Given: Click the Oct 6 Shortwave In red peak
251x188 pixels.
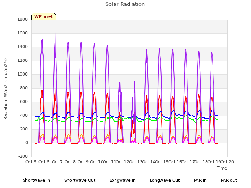Looking at the screenshot, I should pos(42,91).
